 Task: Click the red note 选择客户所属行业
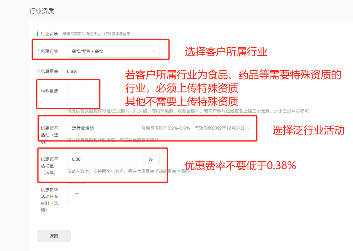click(226, 51)
